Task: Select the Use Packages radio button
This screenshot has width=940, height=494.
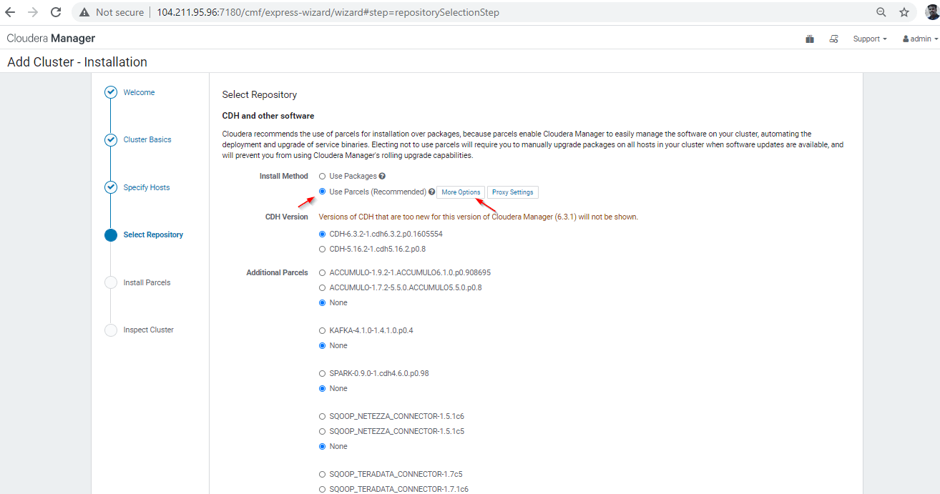Action: (322, 176)
